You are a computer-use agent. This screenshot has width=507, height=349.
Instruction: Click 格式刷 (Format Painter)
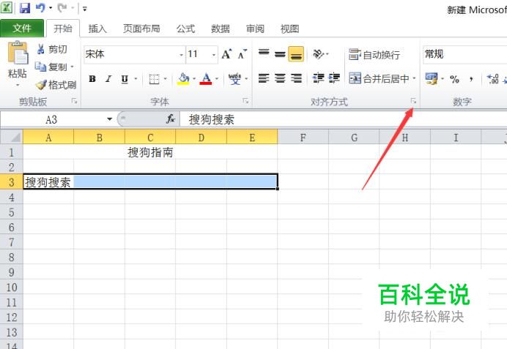(x=56, y=85)
